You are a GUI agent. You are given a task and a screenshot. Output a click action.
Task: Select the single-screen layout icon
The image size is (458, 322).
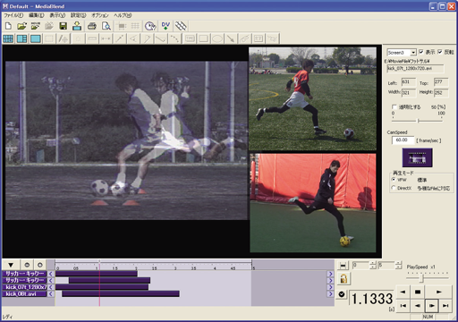click(x=36, y=38)
